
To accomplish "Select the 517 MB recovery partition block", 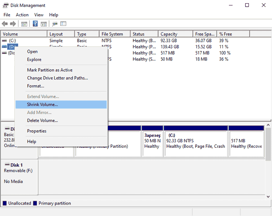I will coord(246,141).
